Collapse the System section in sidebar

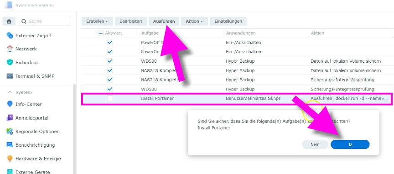tap(10, 92)
